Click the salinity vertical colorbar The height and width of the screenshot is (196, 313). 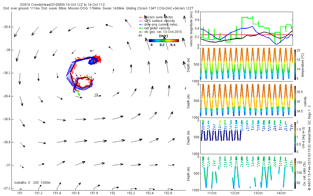click(295, 101)
